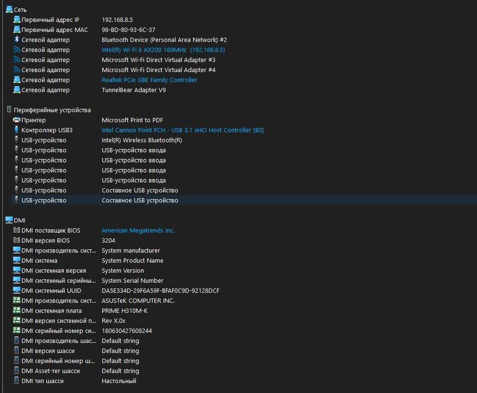Click monitor icon beside DMI системный UUID

coord(17,291)
